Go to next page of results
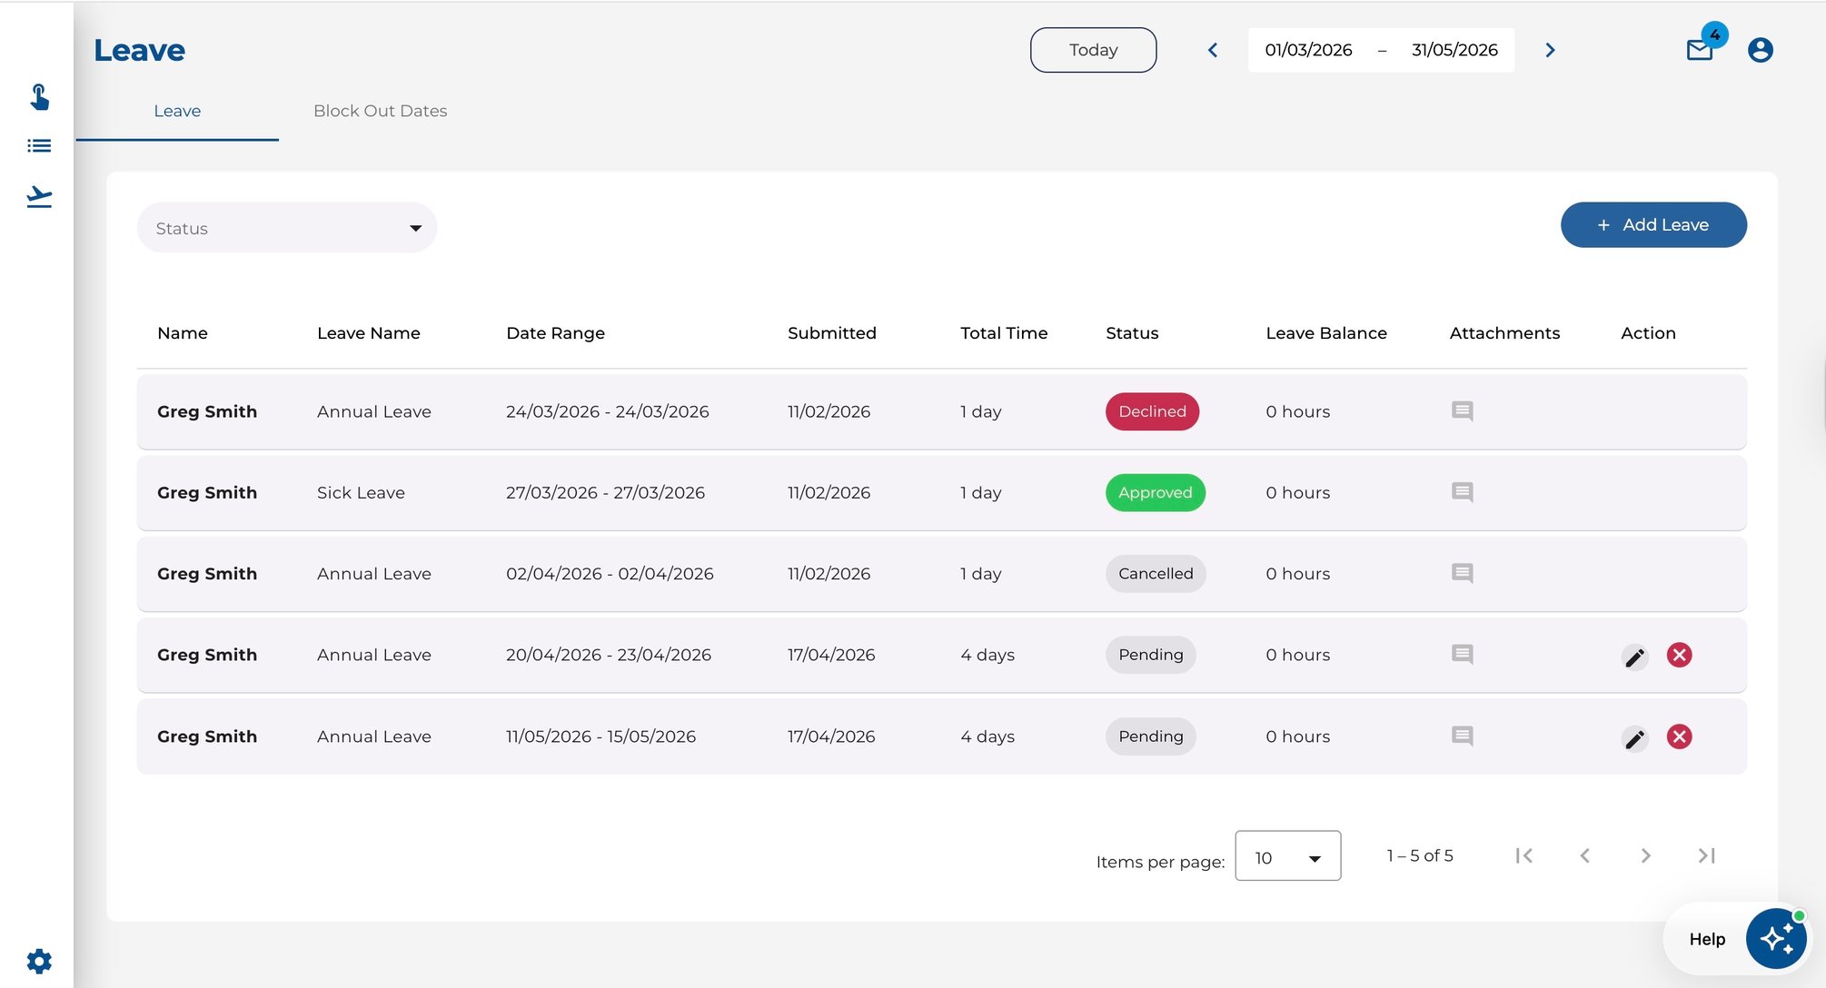This screenshot has height=988, width=1826. tap(1645, 855)
